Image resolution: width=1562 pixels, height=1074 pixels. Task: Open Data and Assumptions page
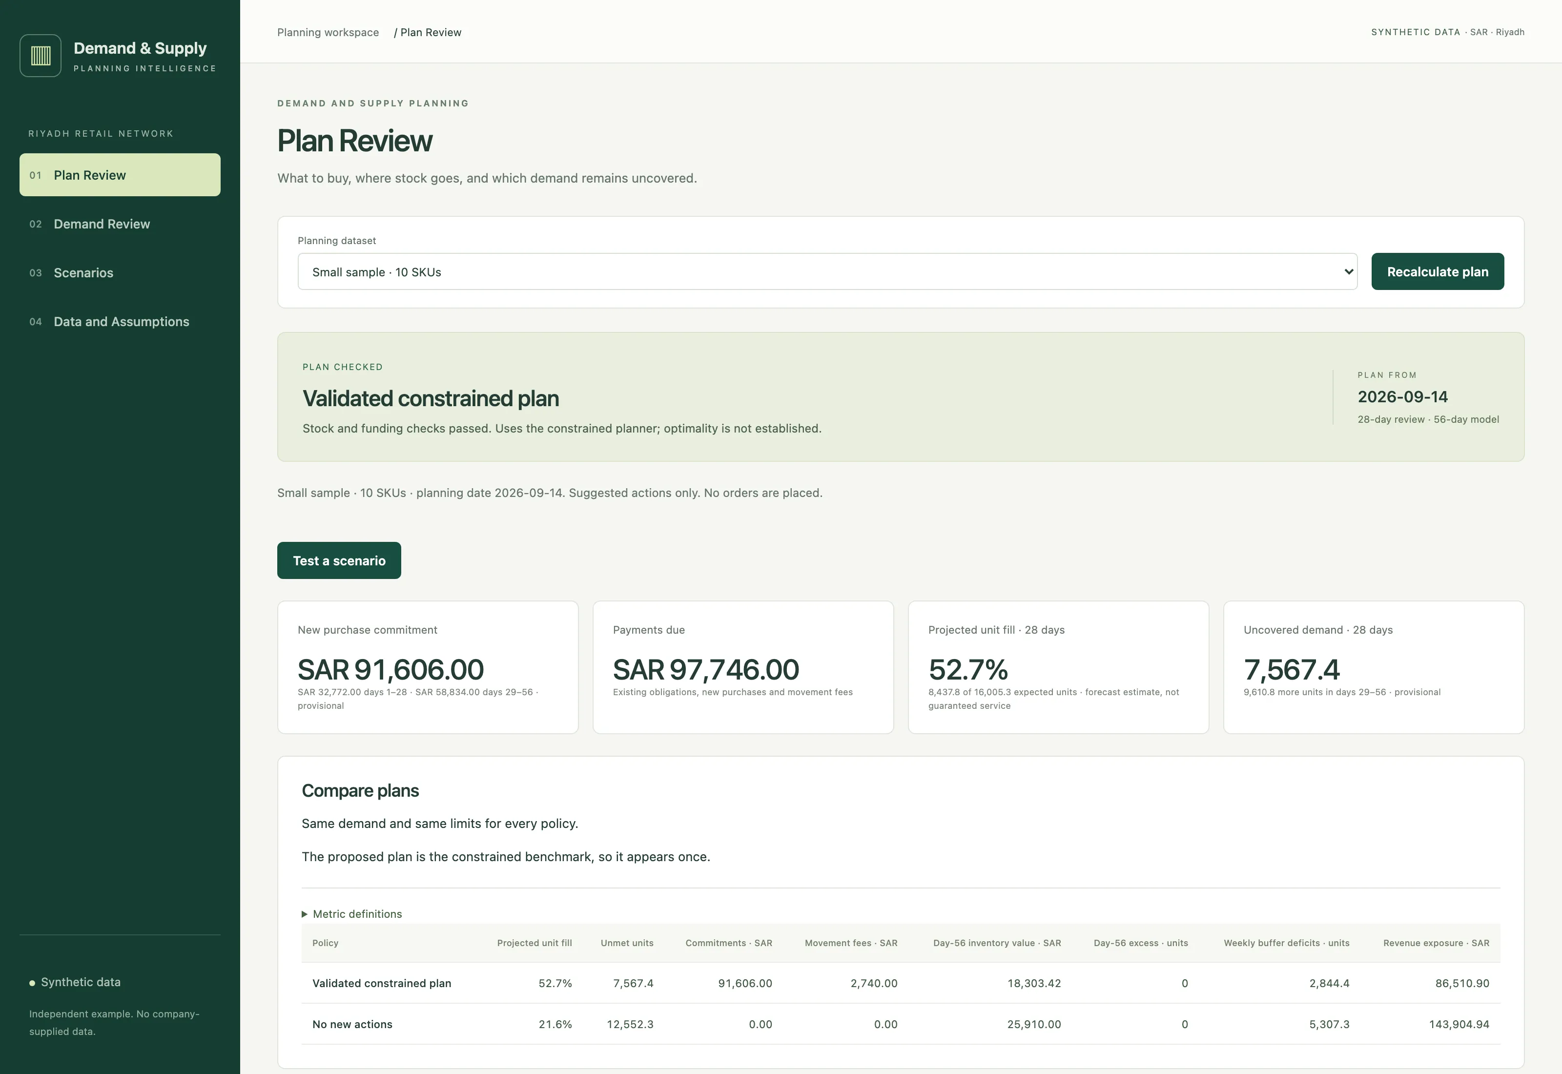[120, 322]
